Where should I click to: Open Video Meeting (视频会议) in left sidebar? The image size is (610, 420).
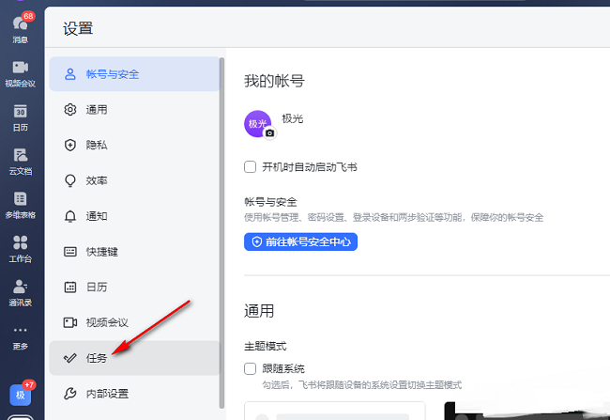[20, 71]
